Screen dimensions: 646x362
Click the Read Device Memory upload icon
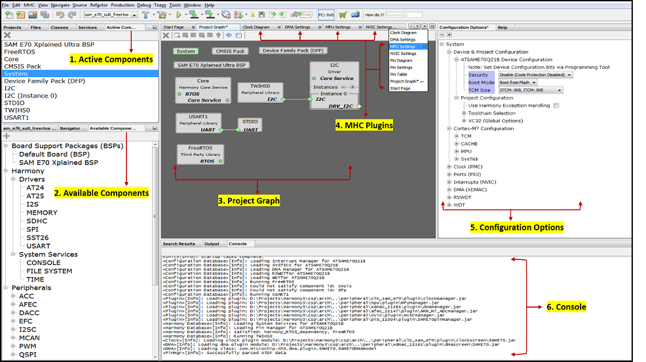pyautogui.click(x=210, y=15)
